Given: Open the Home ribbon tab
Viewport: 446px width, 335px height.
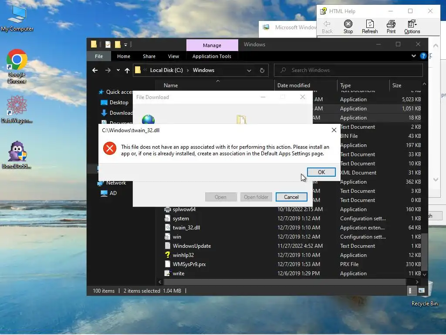Looking at the screenshot, I should [123, 56].
